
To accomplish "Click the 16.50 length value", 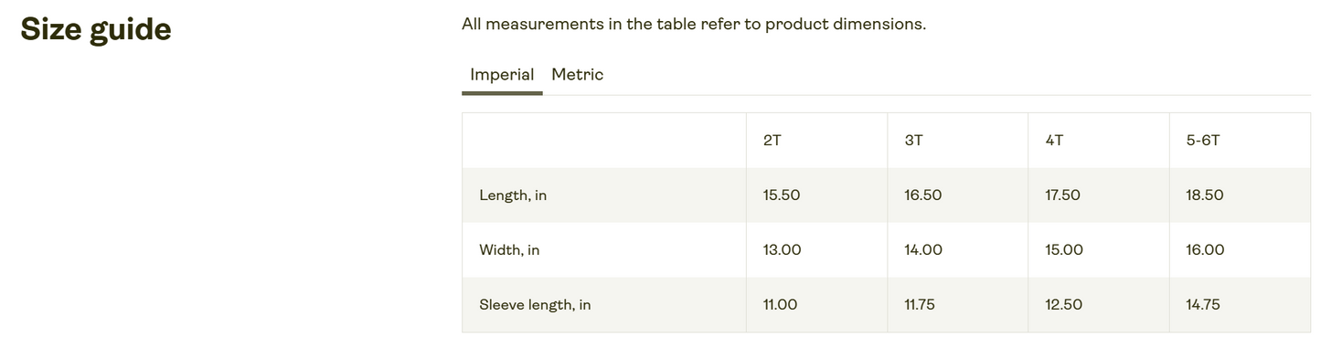I will 922,195.
